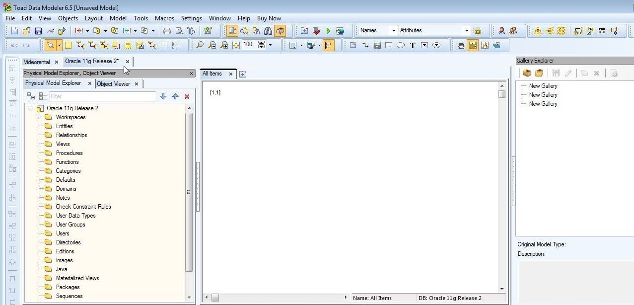Click the canvas vertical scrollbar thumb

pyautogui.click(x=502, y=94)
